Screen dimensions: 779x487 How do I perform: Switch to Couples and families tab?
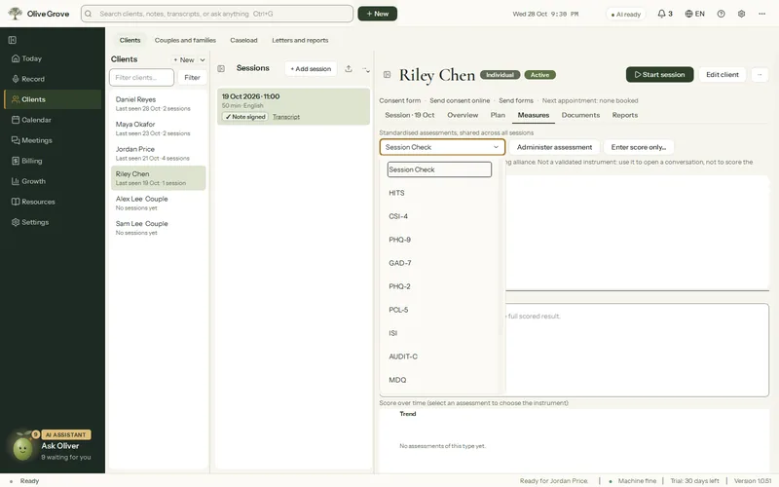click(x=185, y=40)
